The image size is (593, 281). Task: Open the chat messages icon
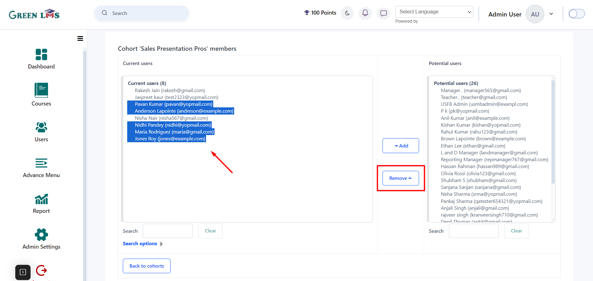pyautogui.click(x=383, y=13)
